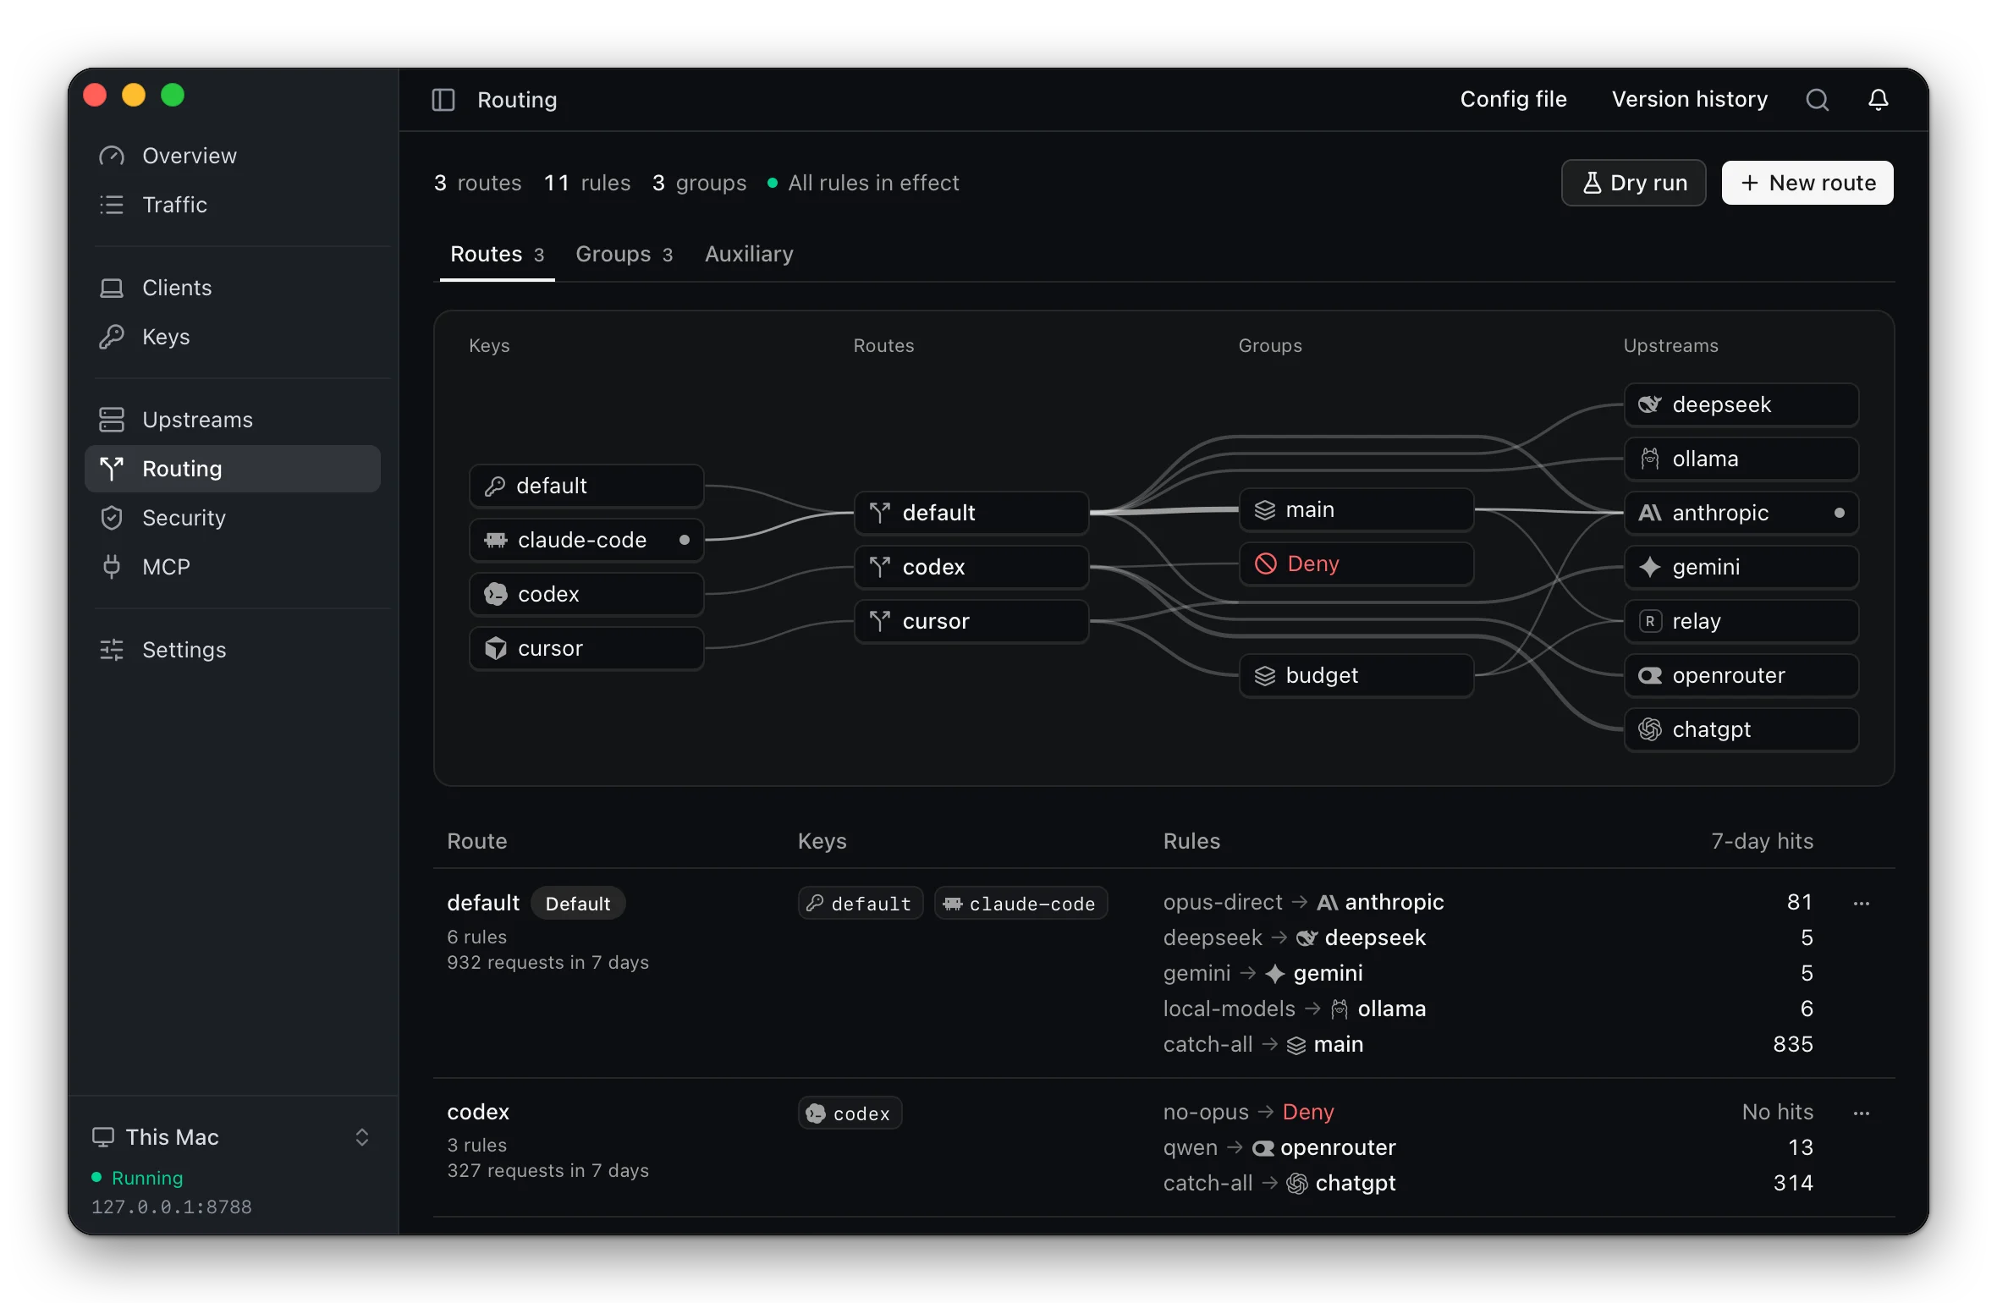The width and height of the screenshot is (1997, 1303).
Task: Select the Routing sidebar item
Action: [x=233, y=469]
